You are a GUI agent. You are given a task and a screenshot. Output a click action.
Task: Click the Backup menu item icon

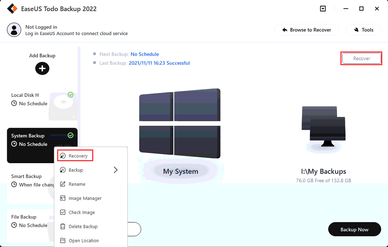tap(63, 170)
